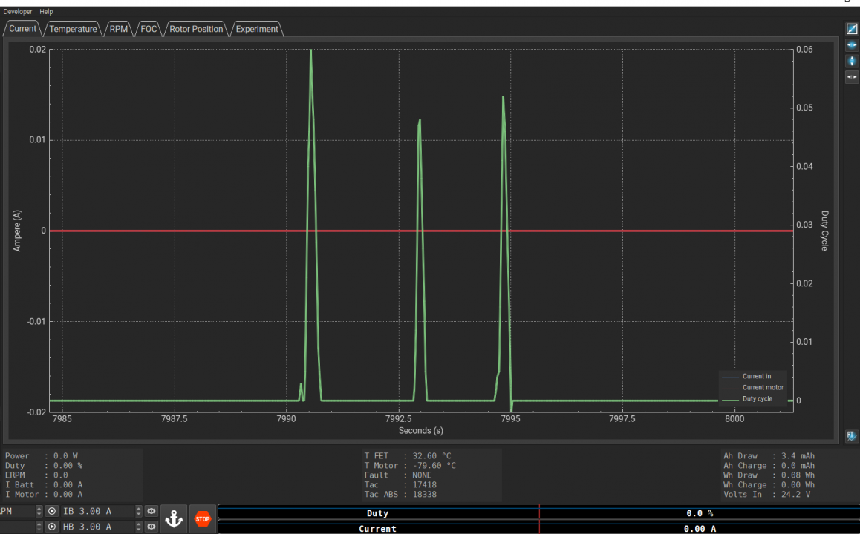
Task: Click the 0.06 tick on Duty Cycle axis
Action: (x=804, y=49)
